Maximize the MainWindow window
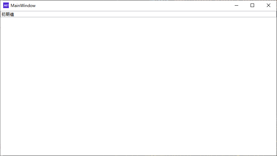This screenshot has height=156, width=277. point(252,6)
